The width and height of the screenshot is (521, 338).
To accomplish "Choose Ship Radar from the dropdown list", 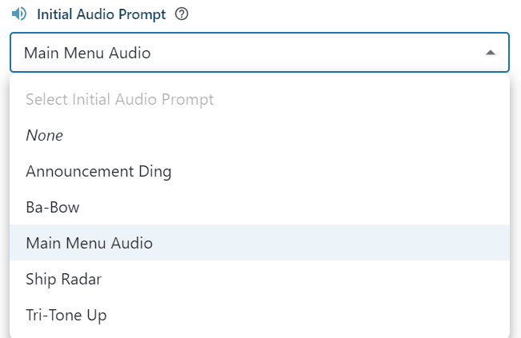I will point(63,279).
